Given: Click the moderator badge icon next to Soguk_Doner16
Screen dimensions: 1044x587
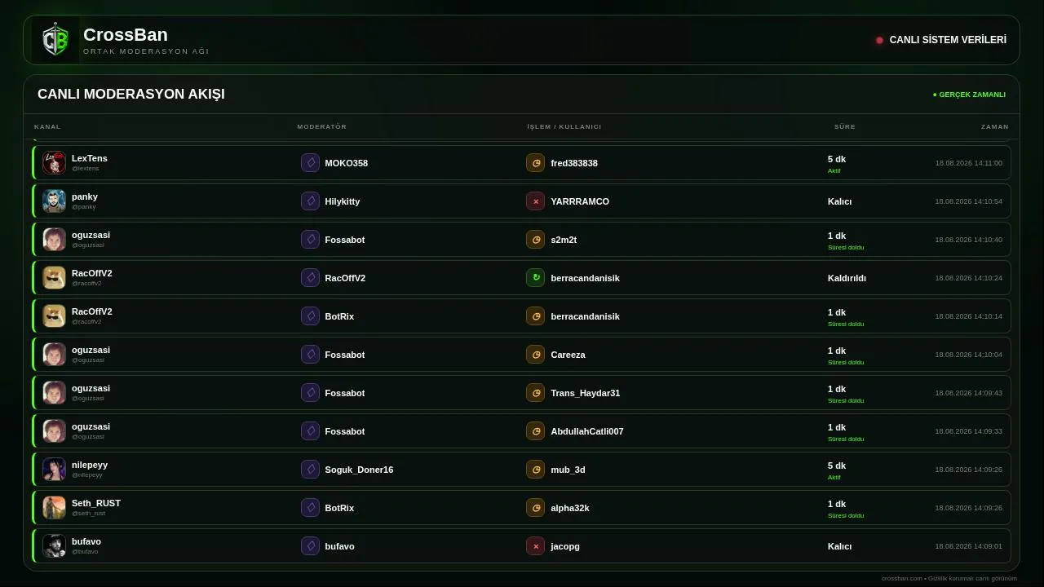Looking at the screenshot, I should [310, 470].
